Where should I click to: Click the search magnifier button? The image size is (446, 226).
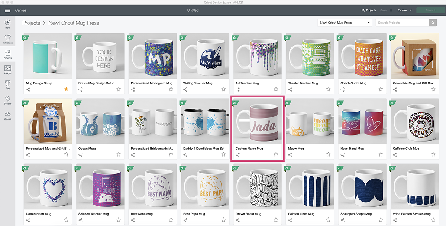coord(433,23)
